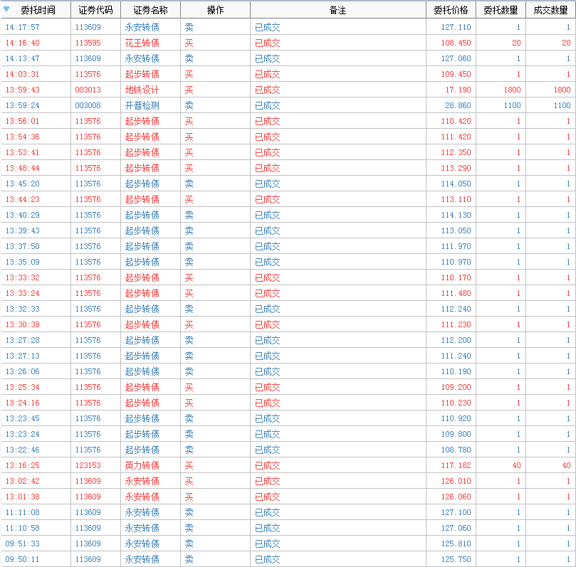This screenshot has width=576, height=567.
Task: Click code 003008 cell
Action: (x=88, y=106)
